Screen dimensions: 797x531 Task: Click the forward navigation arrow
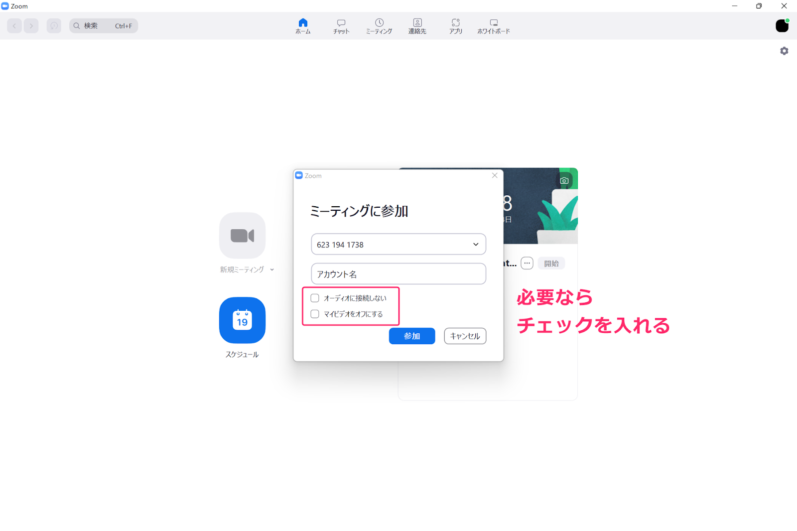(x=31, y=26)
